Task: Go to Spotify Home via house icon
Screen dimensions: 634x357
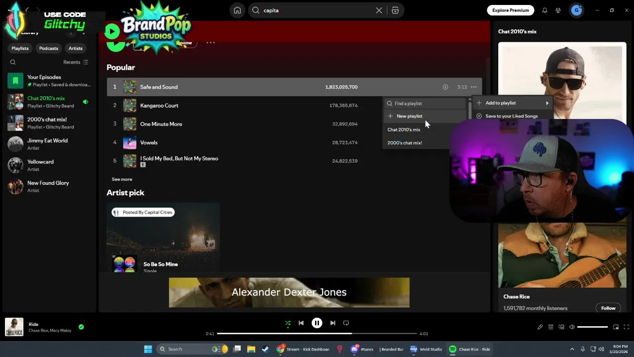Action: coord(237,10)
